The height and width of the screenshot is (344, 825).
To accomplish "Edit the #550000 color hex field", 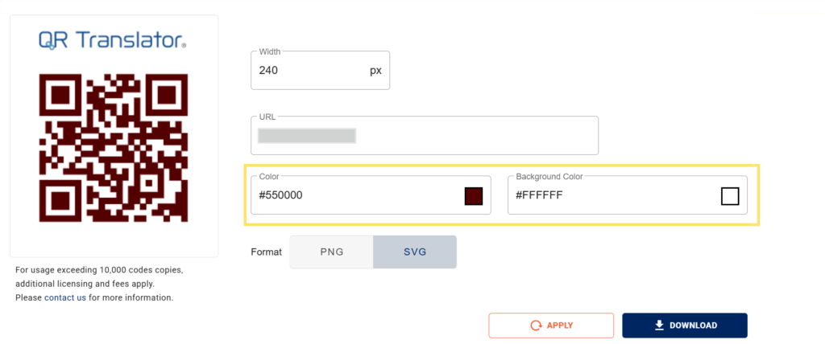I will point(354,195).
